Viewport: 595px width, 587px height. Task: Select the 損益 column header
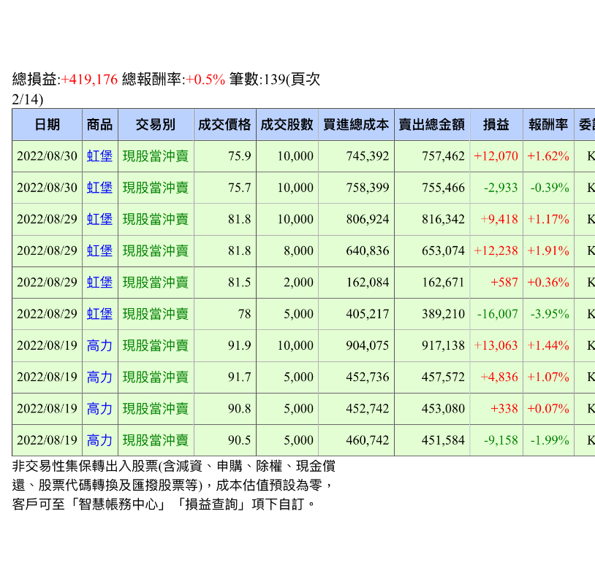coord(496,125)
